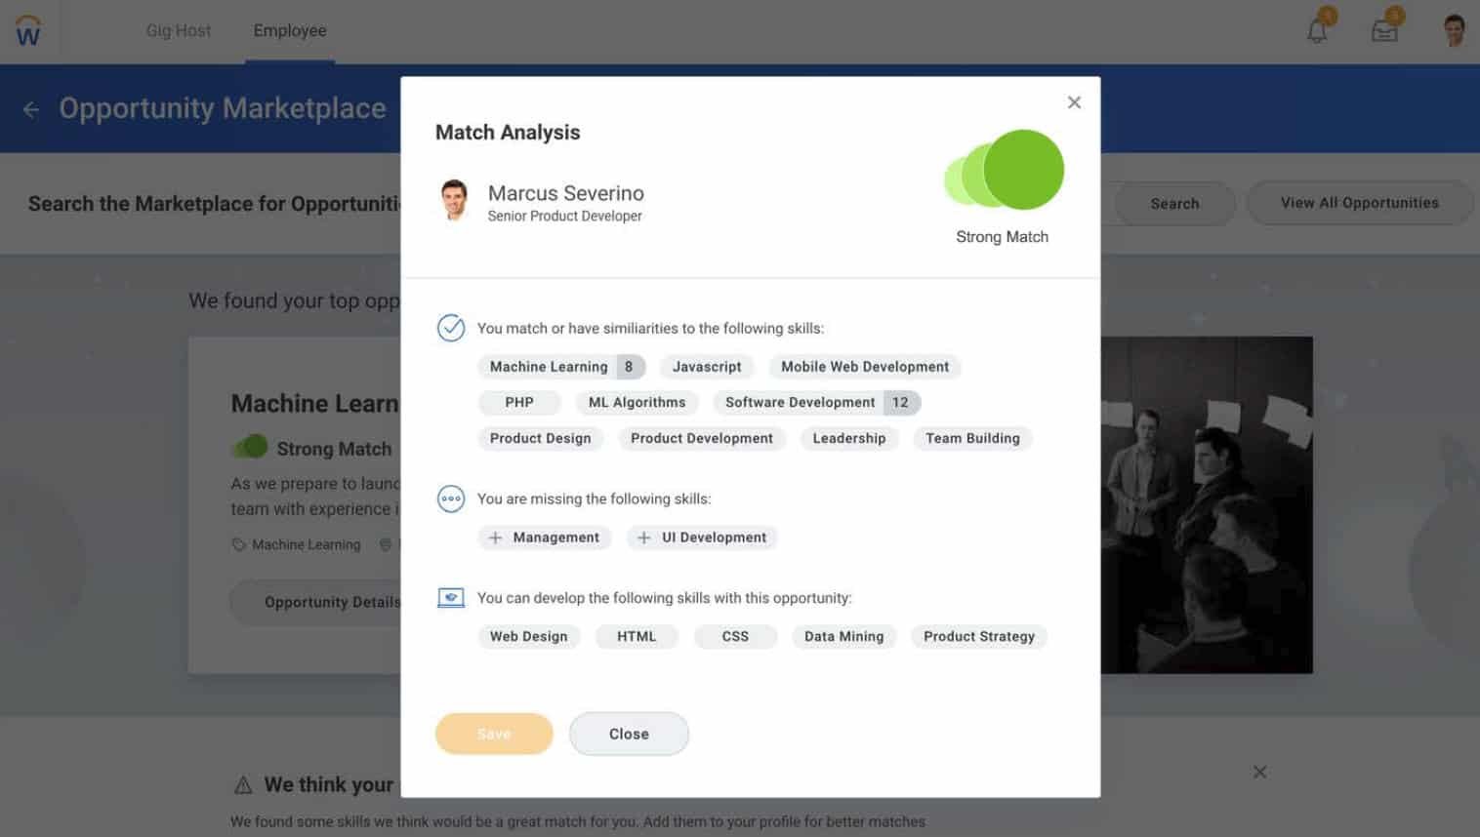This screenshot has height=837, width=1480.
Task: Click the checkmark icon next to matched skills
Action: pyautogui.click(x=450, y=328)
